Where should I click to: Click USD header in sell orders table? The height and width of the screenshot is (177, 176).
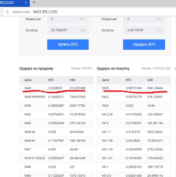click(x=72, y=80)
